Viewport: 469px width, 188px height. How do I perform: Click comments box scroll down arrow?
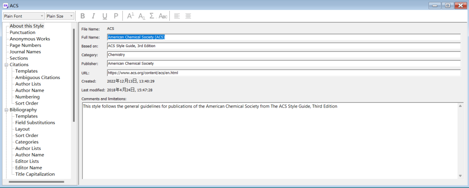click(460, 176)
